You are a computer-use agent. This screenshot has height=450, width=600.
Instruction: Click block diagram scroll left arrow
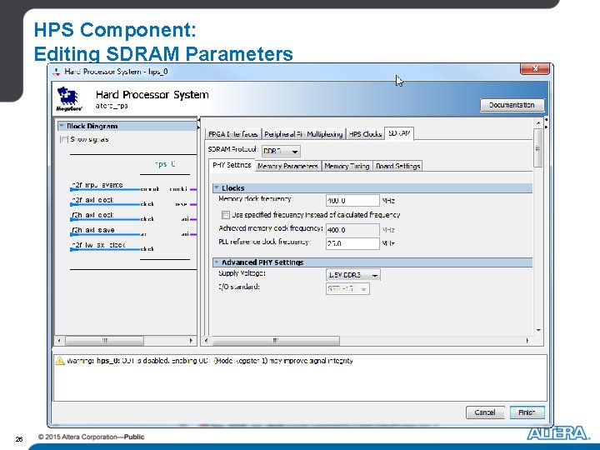59,341
